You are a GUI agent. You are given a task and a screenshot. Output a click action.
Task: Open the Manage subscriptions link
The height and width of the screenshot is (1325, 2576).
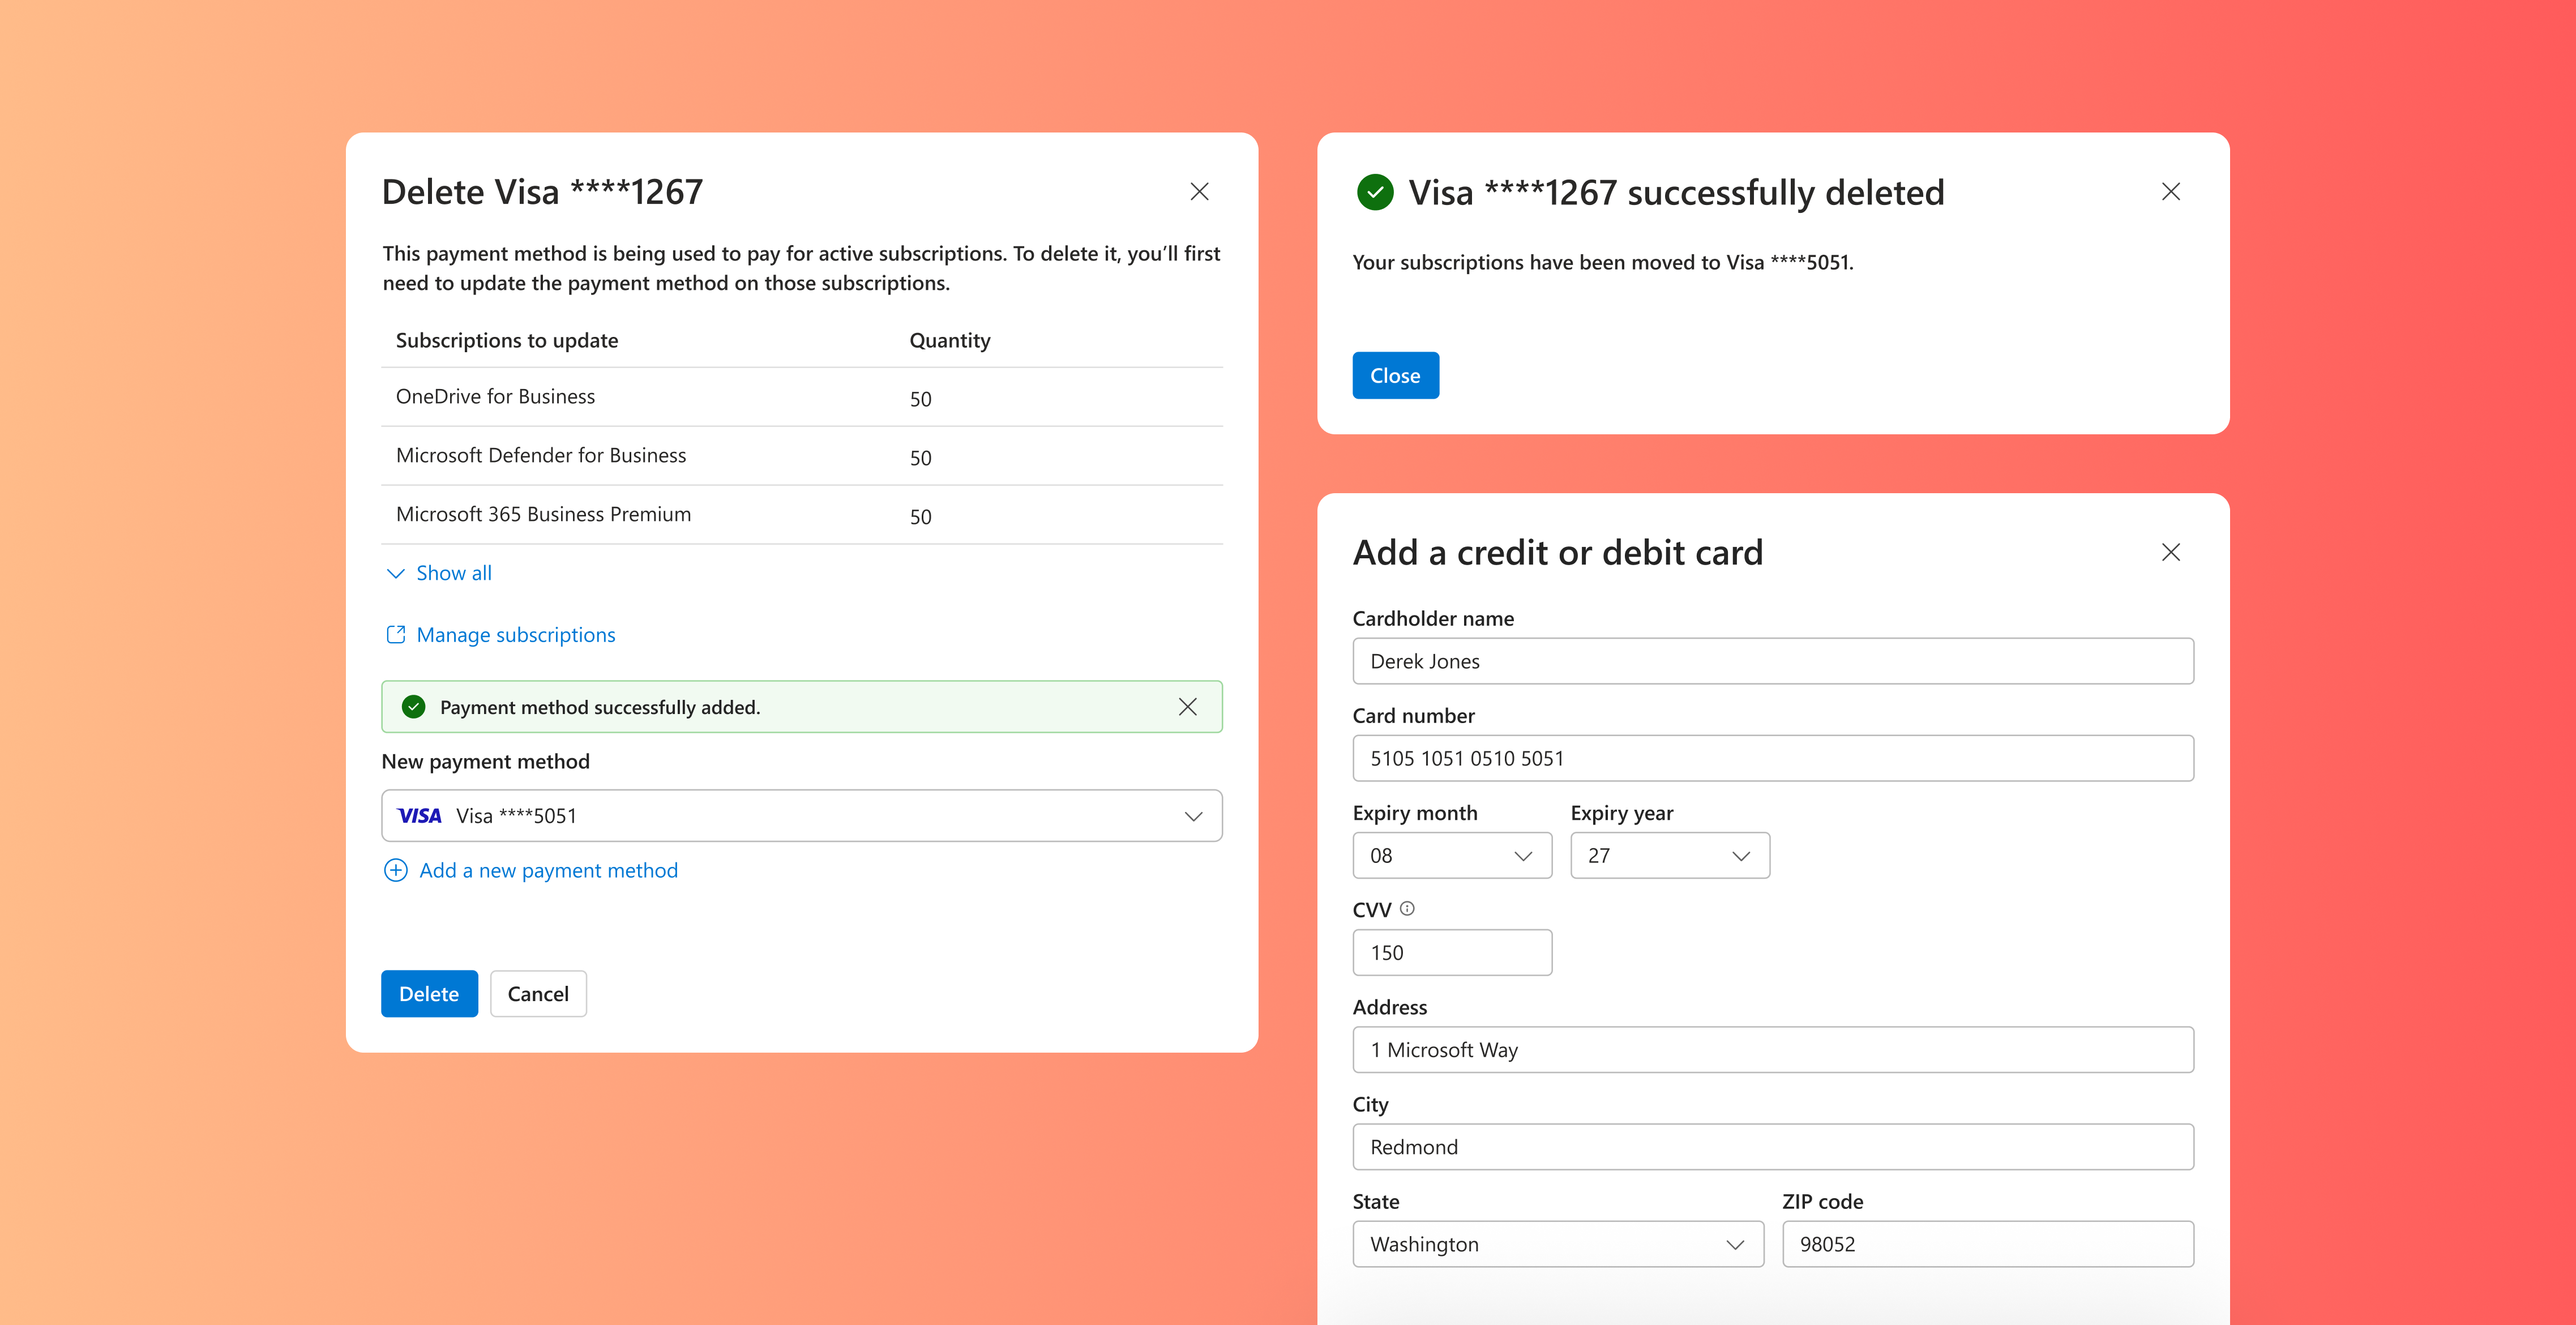tap(516, 635)
